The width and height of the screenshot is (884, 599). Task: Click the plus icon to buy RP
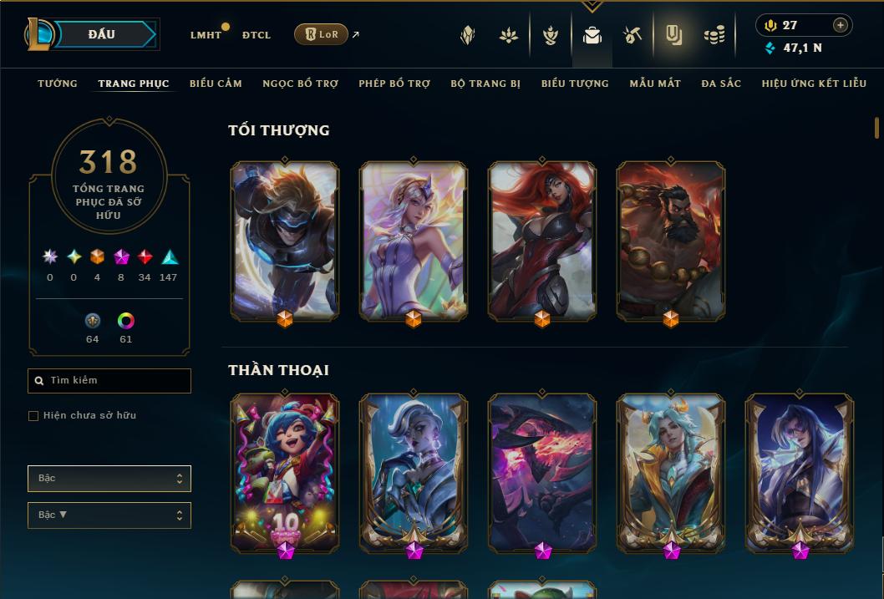[x=840, y=25]
